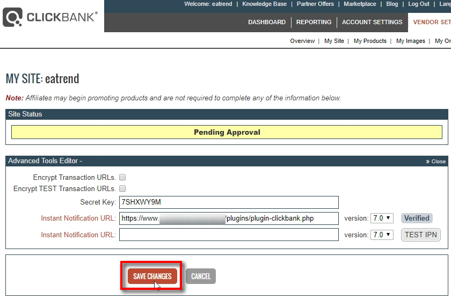Click the Log Out link

419,4
